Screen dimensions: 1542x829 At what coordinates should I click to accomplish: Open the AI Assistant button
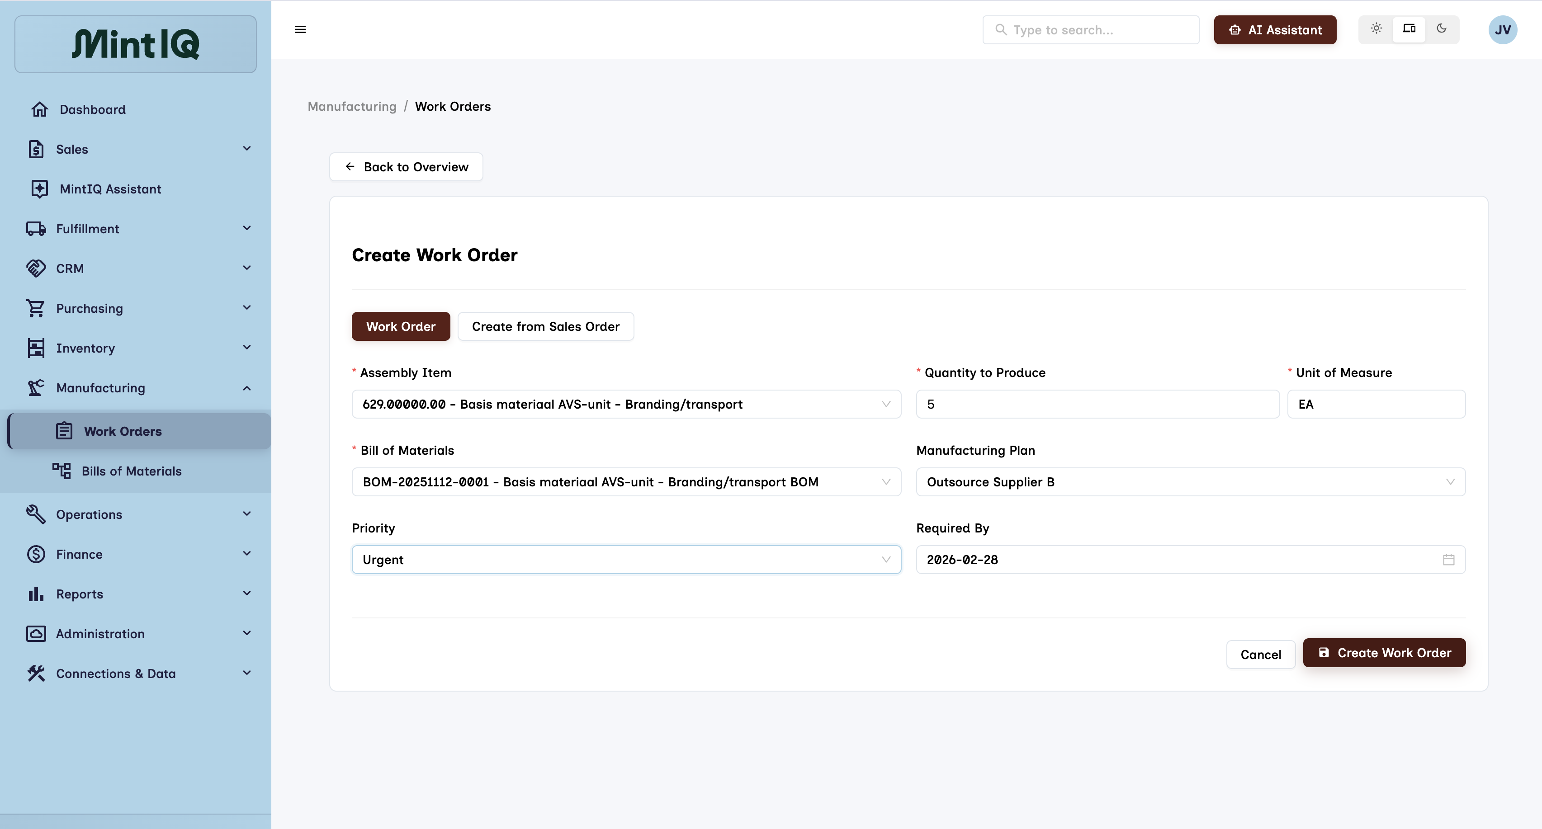1275,30
